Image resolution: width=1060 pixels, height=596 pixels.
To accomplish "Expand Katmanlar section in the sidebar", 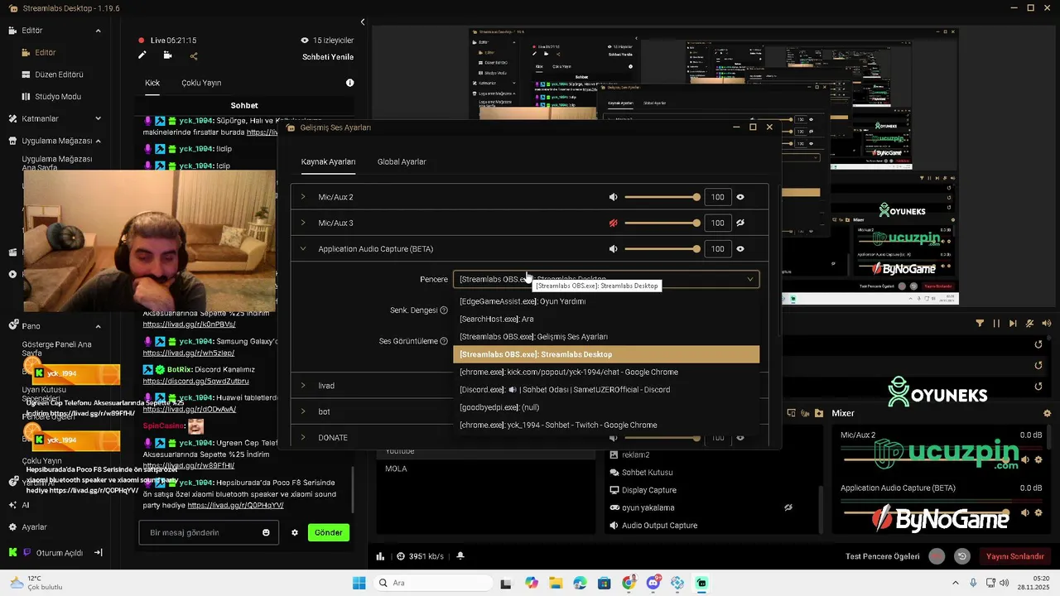I will coord(98,118).
